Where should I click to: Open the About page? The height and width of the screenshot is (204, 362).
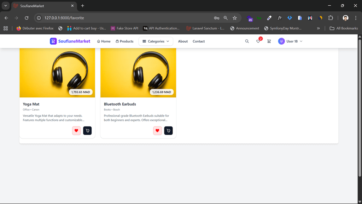(x=183, y=41)
